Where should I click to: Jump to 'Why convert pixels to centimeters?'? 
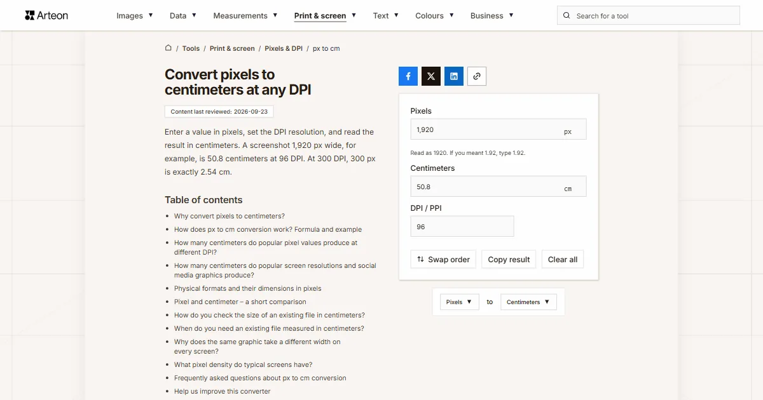(x=230, y=216)
